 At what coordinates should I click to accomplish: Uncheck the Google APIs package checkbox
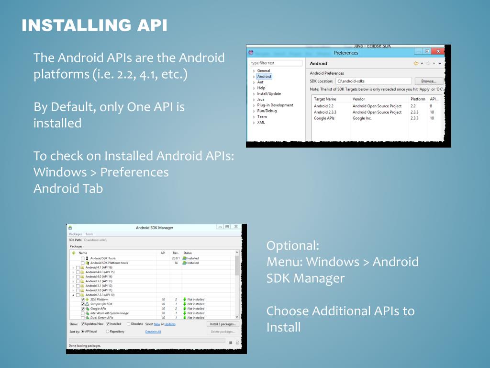(x=82, y=309)
